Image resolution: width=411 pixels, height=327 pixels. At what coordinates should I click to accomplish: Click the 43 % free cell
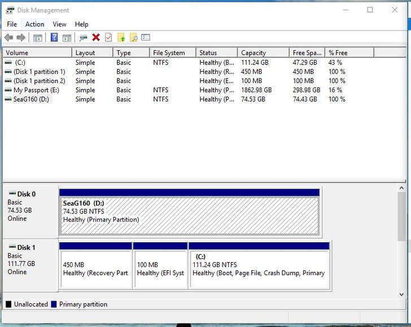(x=335, y=63)
